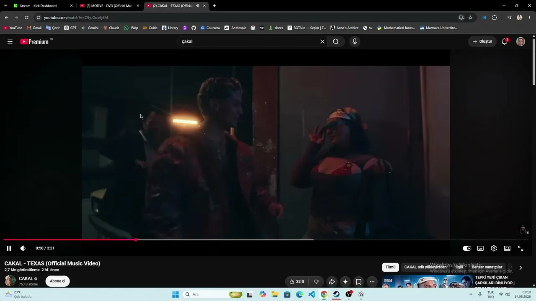Open the Claude bookmark
The width and height of the screenshot is (536, 301).
[x=111, y=28]
